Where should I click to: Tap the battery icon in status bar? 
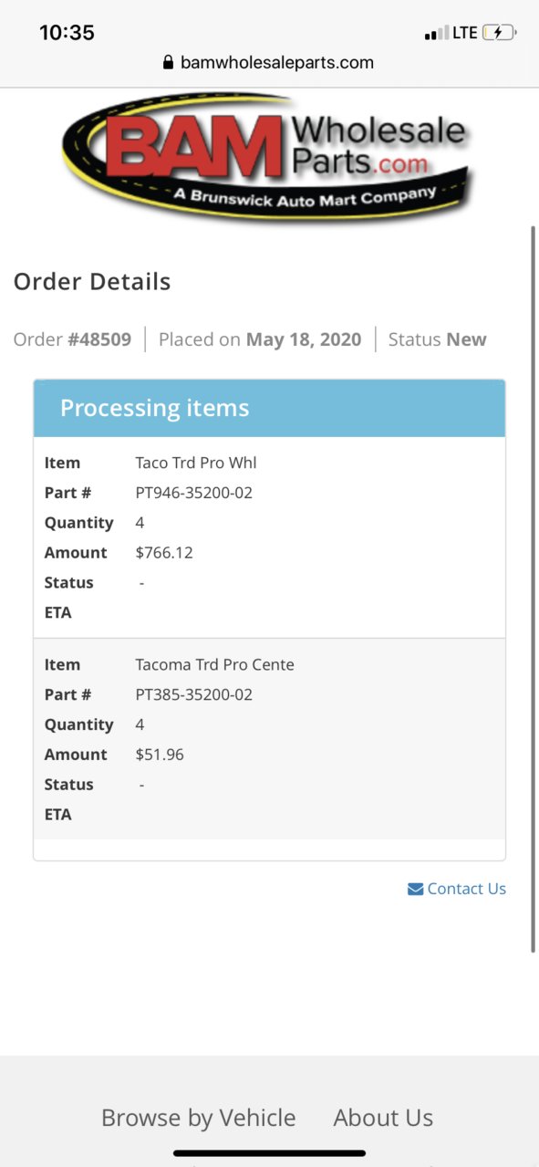(x=499, y=33)
